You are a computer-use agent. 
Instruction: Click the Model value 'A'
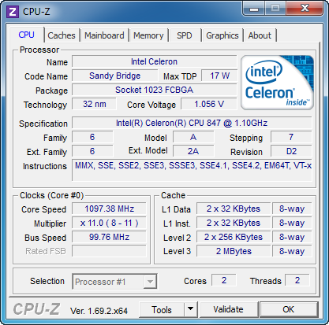(193, 137)
